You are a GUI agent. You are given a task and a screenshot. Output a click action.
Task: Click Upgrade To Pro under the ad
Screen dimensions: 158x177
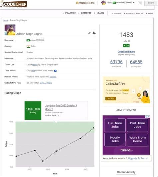point(136,158)
